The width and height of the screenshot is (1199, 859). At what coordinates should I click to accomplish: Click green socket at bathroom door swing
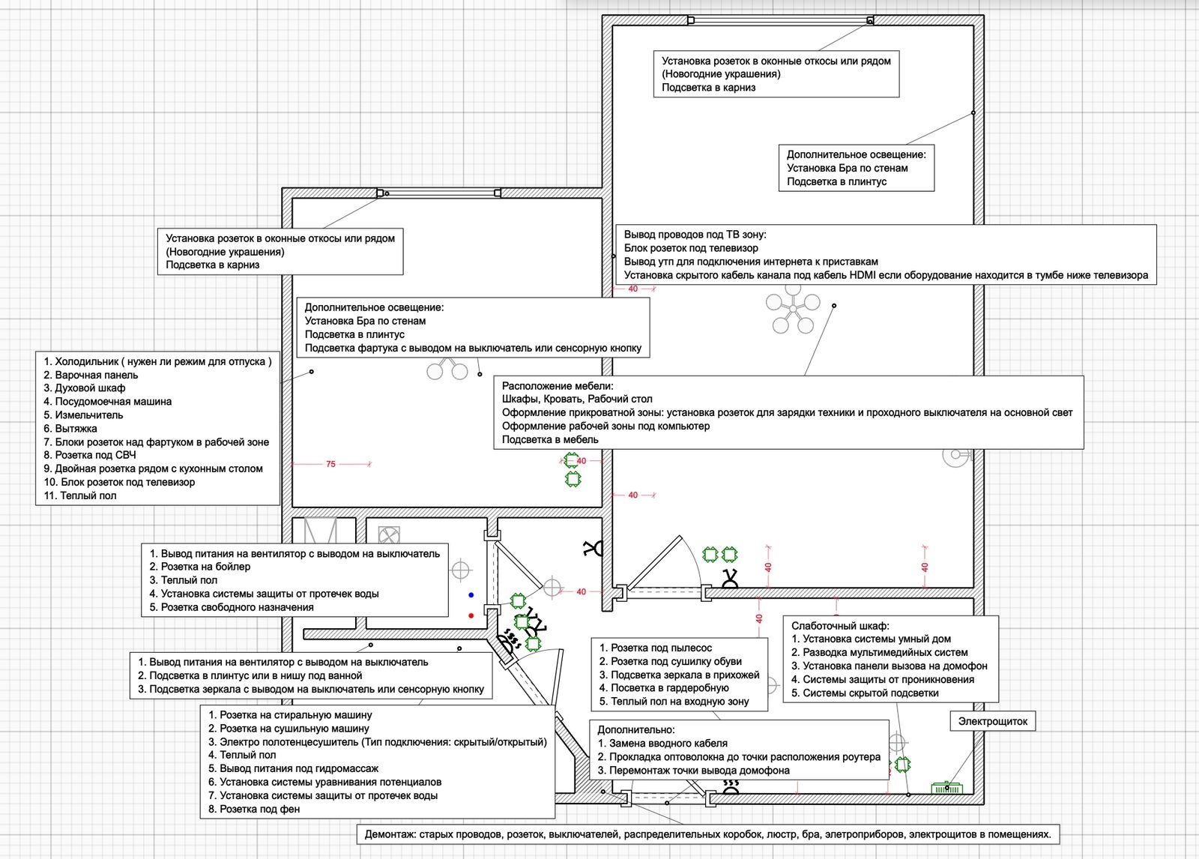(518, 600)
